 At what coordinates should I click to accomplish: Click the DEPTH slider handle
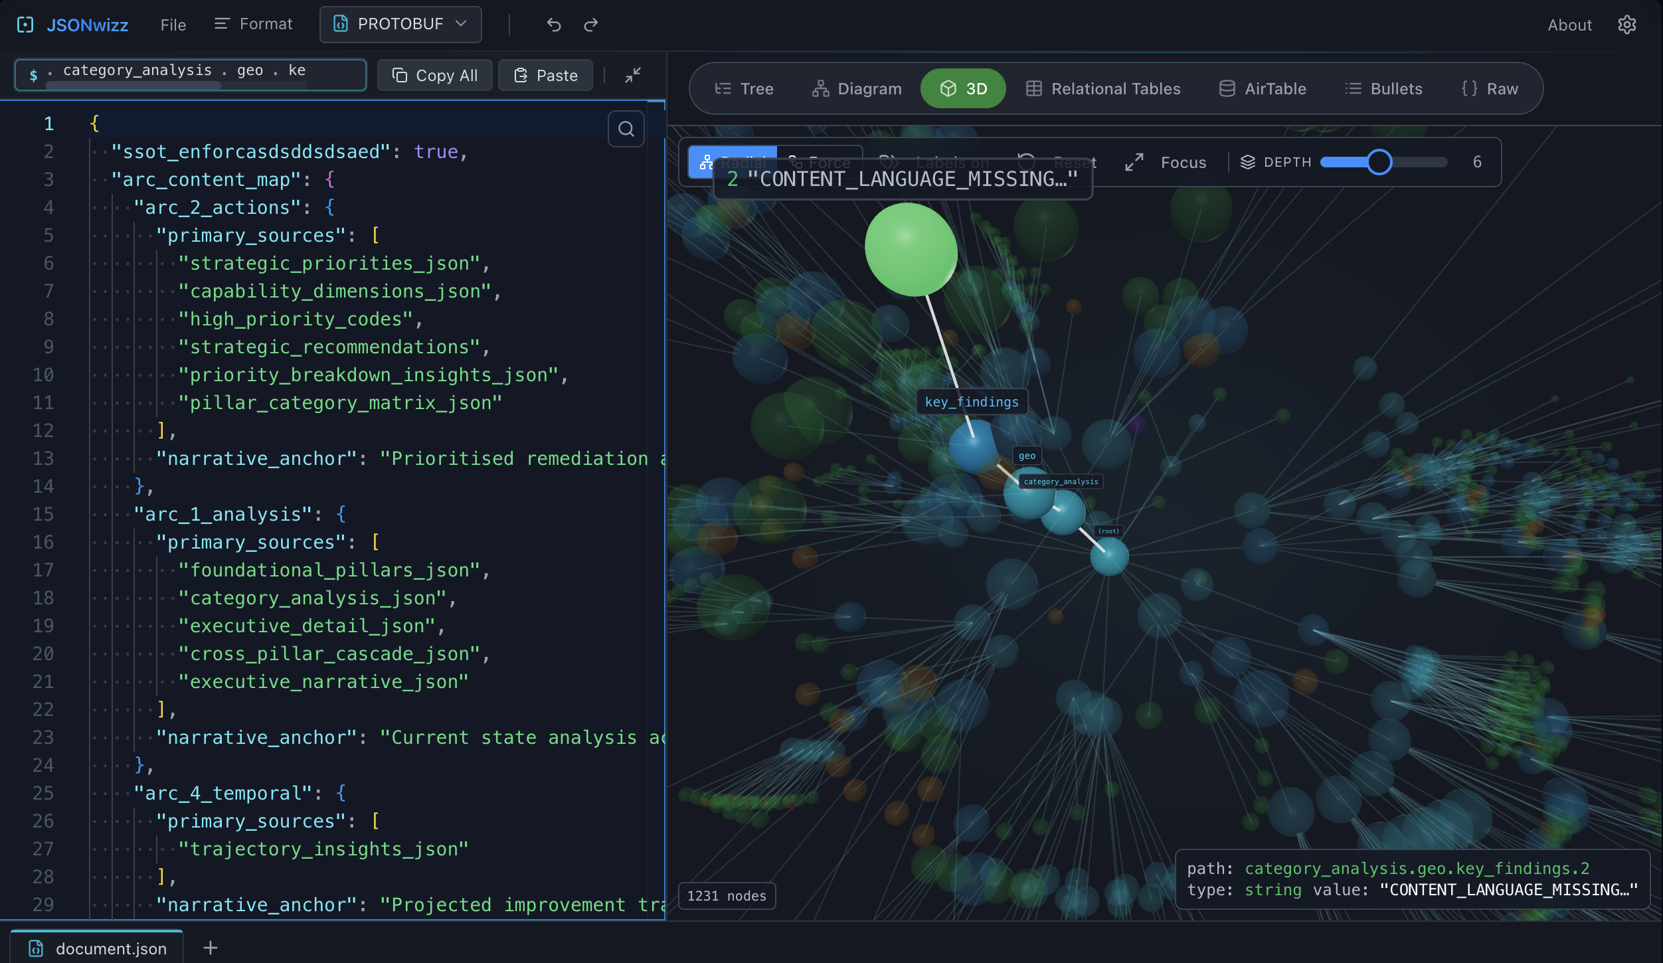[x=1379, y=162]
